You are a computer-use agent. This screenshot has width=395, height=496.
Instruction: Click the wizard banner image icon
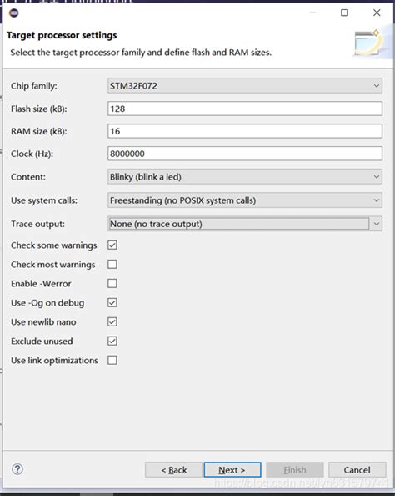[x=369, y=43]
